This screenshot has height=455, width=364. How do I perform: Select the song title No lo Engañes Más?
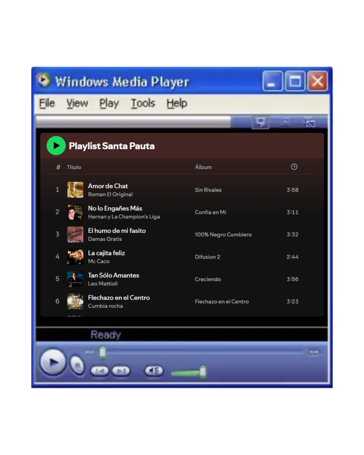click(115, 208)
